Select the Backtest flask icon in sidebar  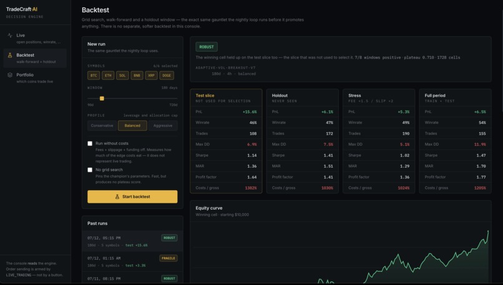(x=10, y=55)
